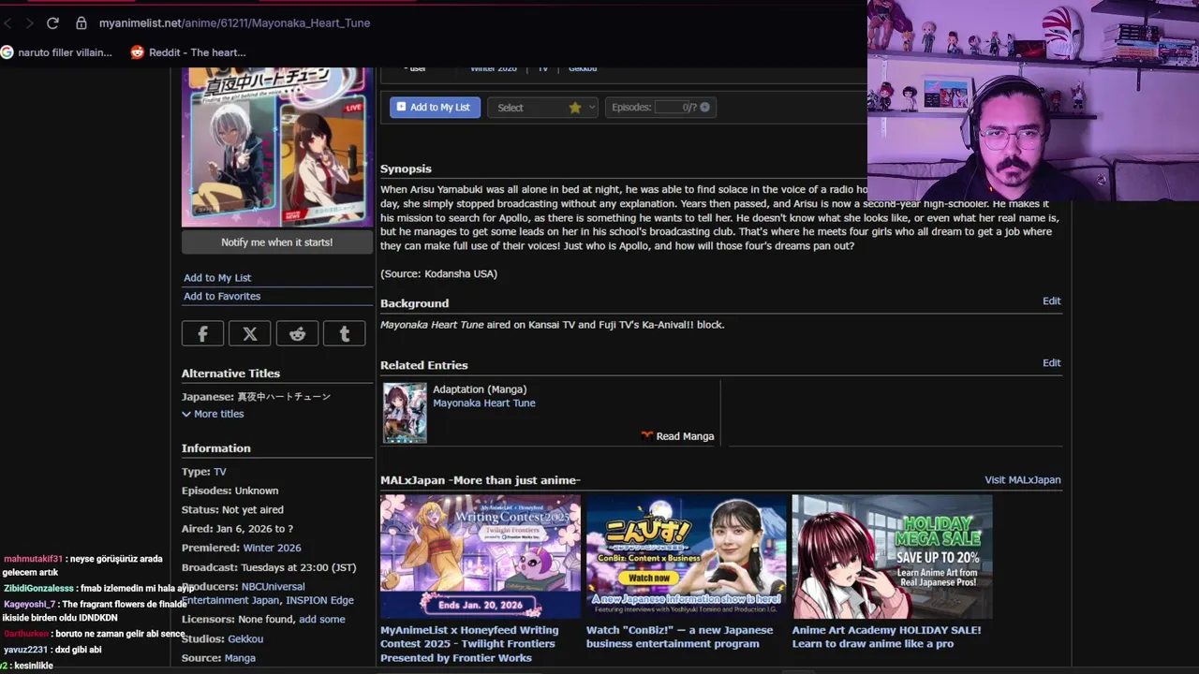Click chat username 'Kageyoshi_7'
The image size is (1199, 674).
pyautogui.click(x=29, y=604)
